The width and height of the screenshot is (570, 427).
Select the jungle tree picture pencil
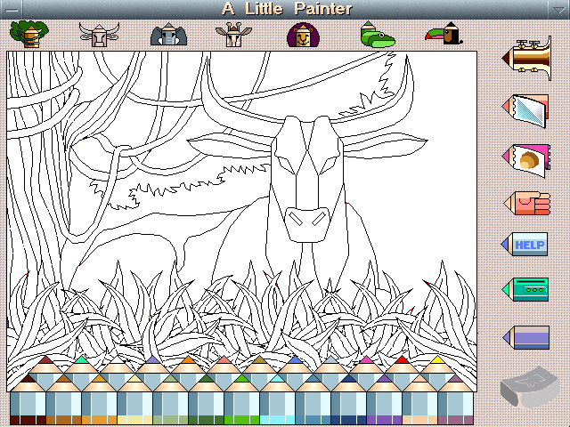(29, 34)
